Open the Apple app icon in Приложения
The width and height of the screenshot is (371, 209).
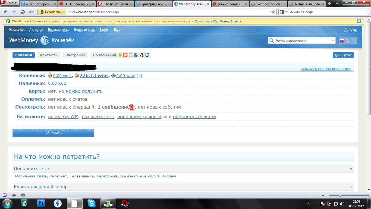coord(131,55)
